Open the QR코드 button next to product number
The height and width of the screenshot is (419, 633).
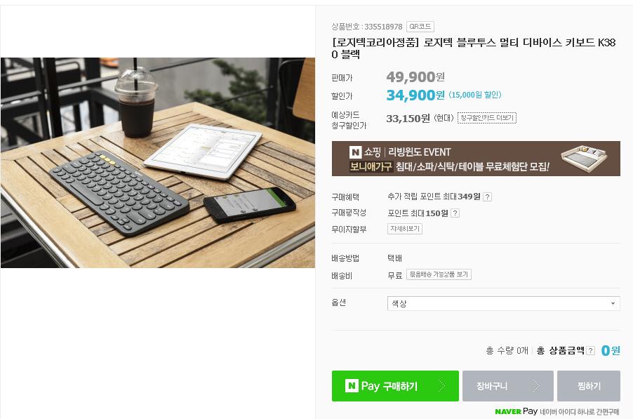420,27
